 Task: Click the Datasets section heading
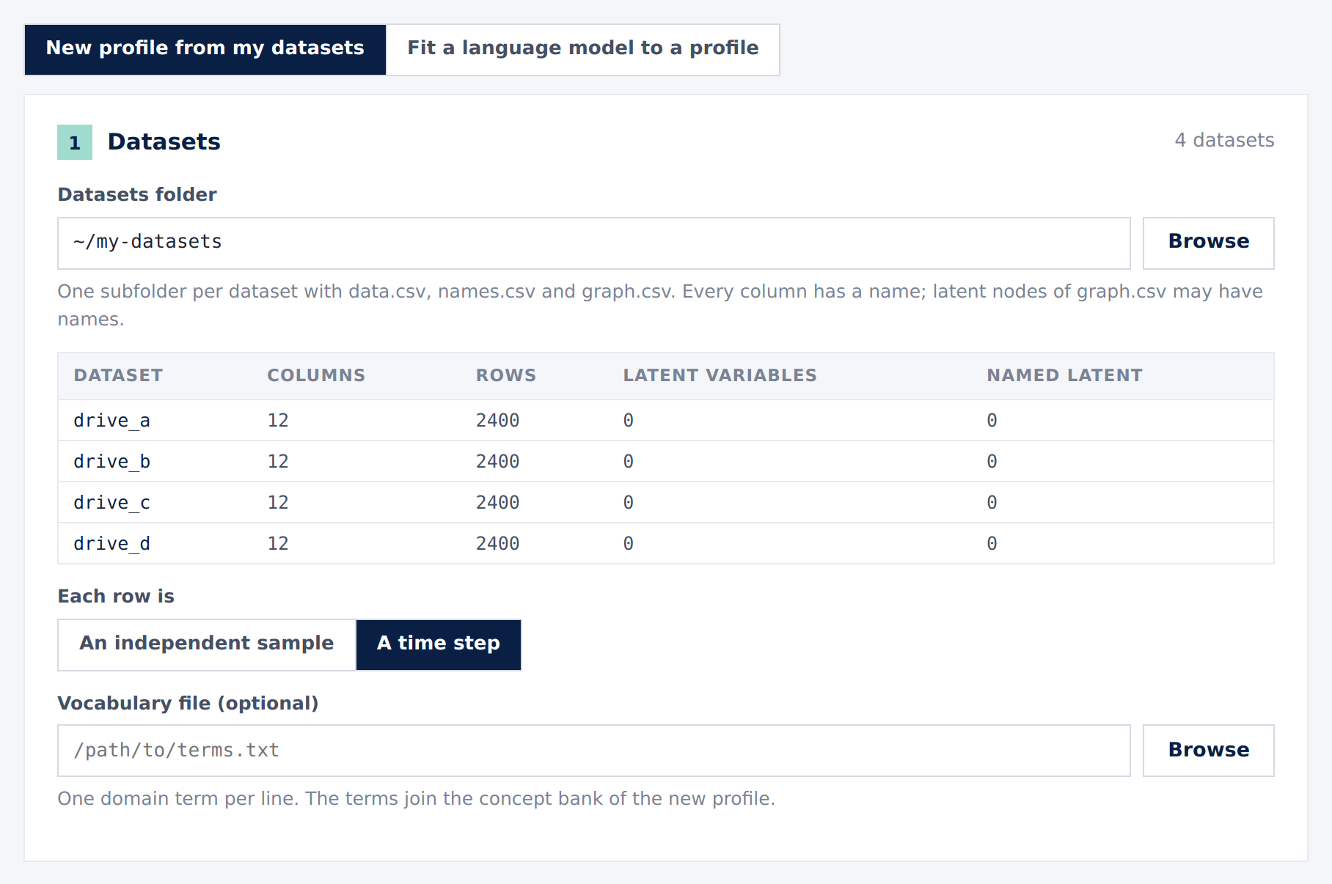coord(164,141)
